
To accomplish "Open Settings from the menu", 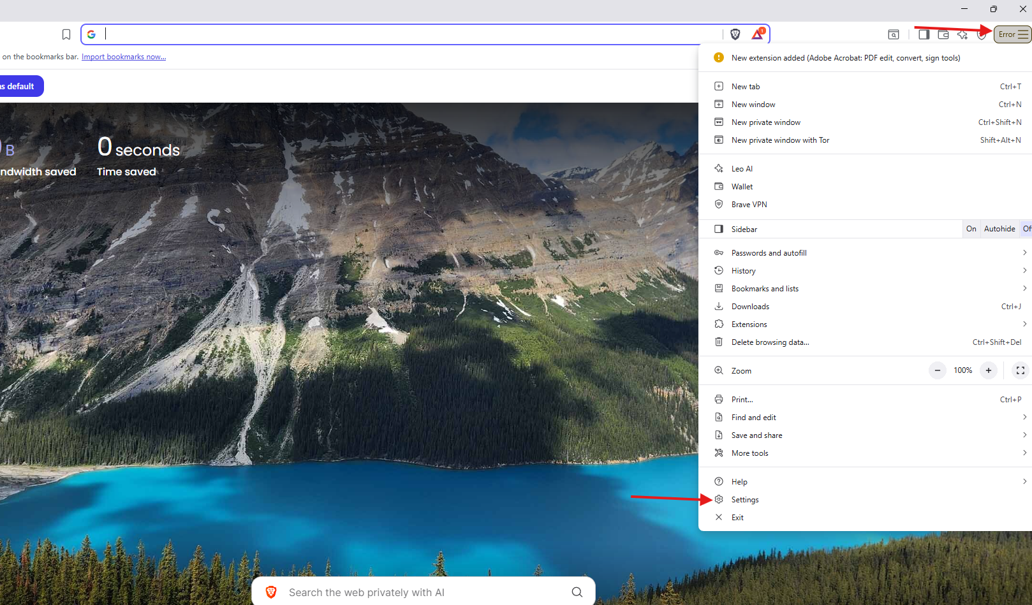I will tap(745, 500).
